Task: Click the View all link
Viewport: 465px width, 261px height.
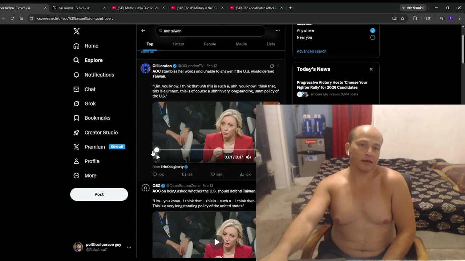Action: (147, 52)
